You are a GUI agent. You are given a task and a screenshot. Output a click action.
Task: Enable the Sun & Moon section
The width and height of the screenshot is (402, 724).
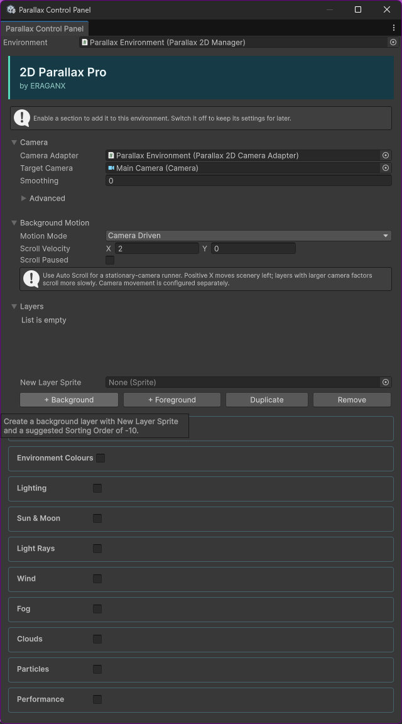tap(97, 518)
